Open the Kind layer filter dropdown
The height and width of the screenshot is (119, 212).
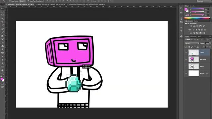click(x=189, y=40)
